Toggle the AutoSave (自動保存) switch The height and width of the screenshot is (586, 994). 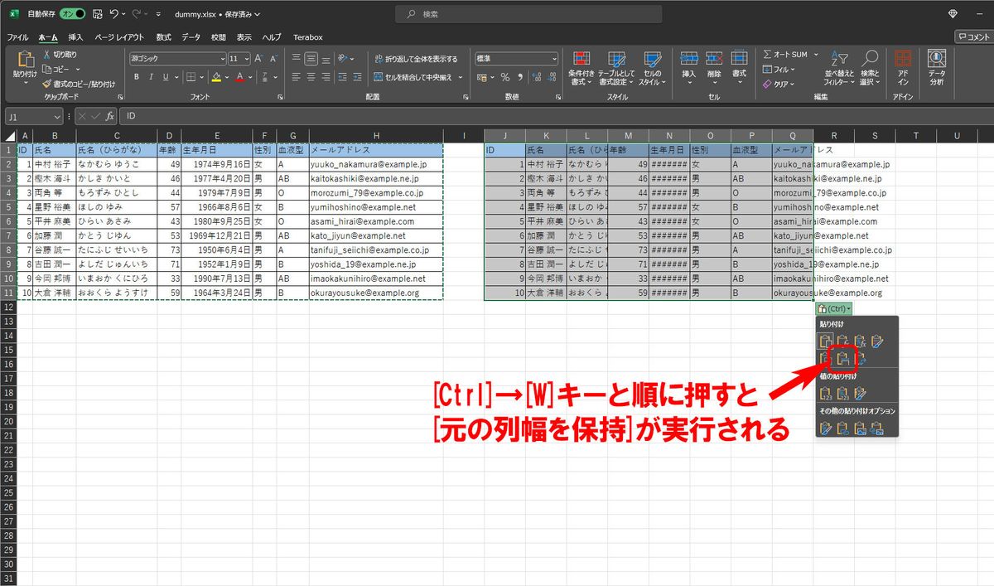[74, 14]
